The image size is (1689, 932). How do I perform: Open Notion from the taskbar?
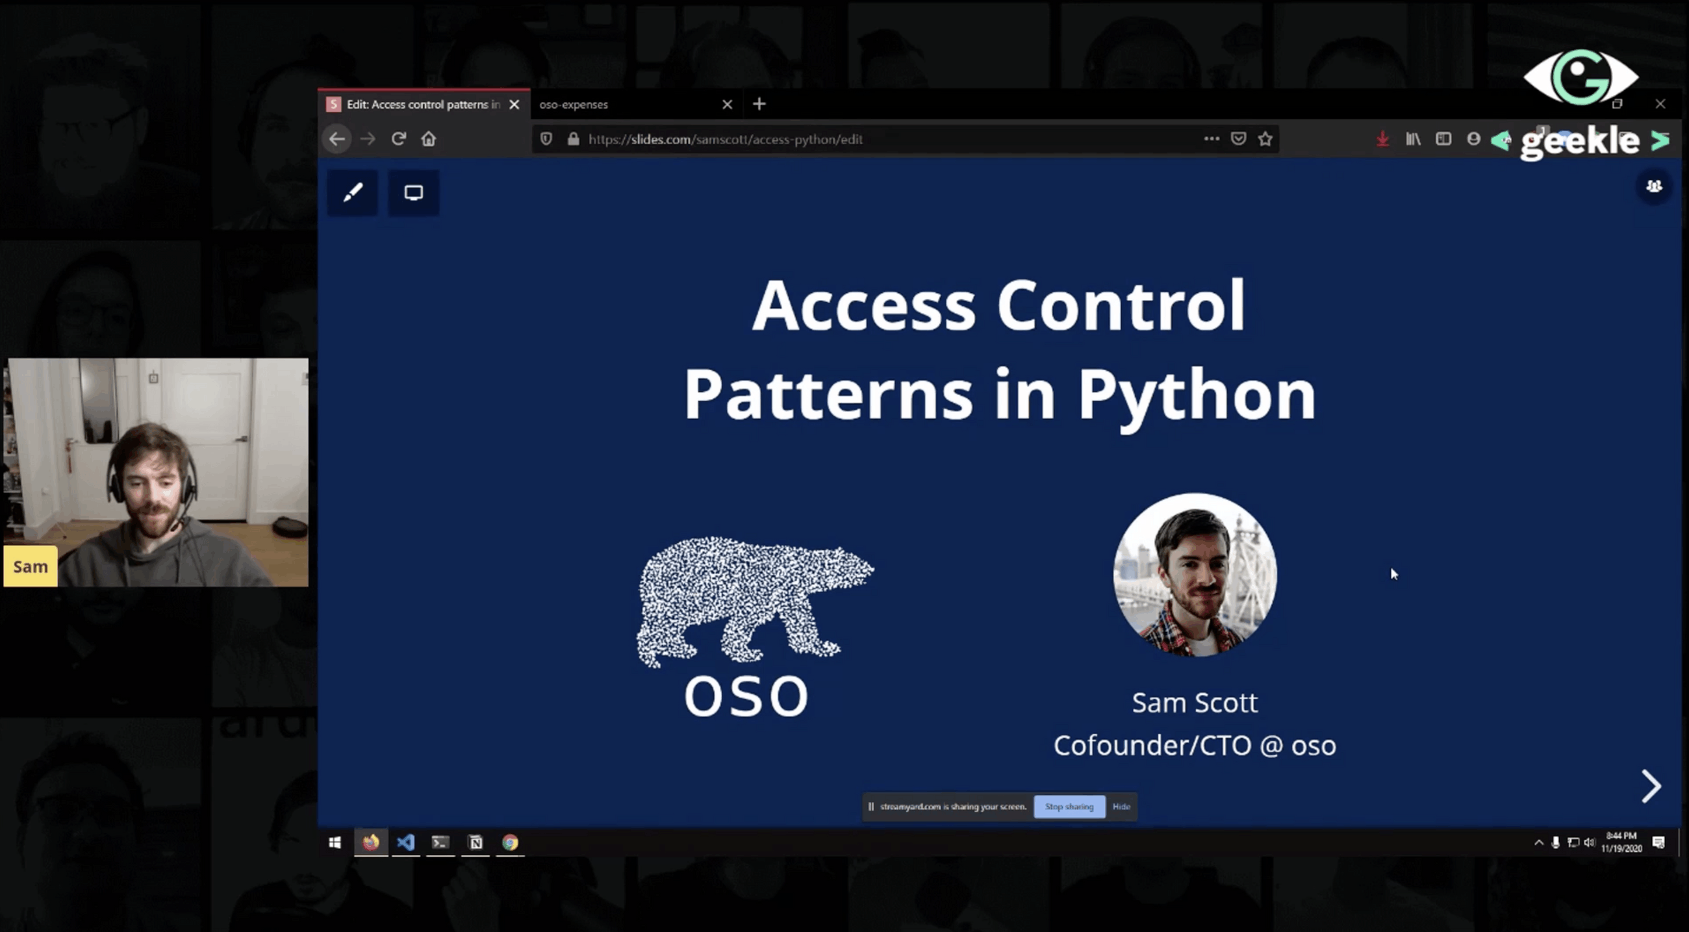pyautogui.click(x=476, y=842)
